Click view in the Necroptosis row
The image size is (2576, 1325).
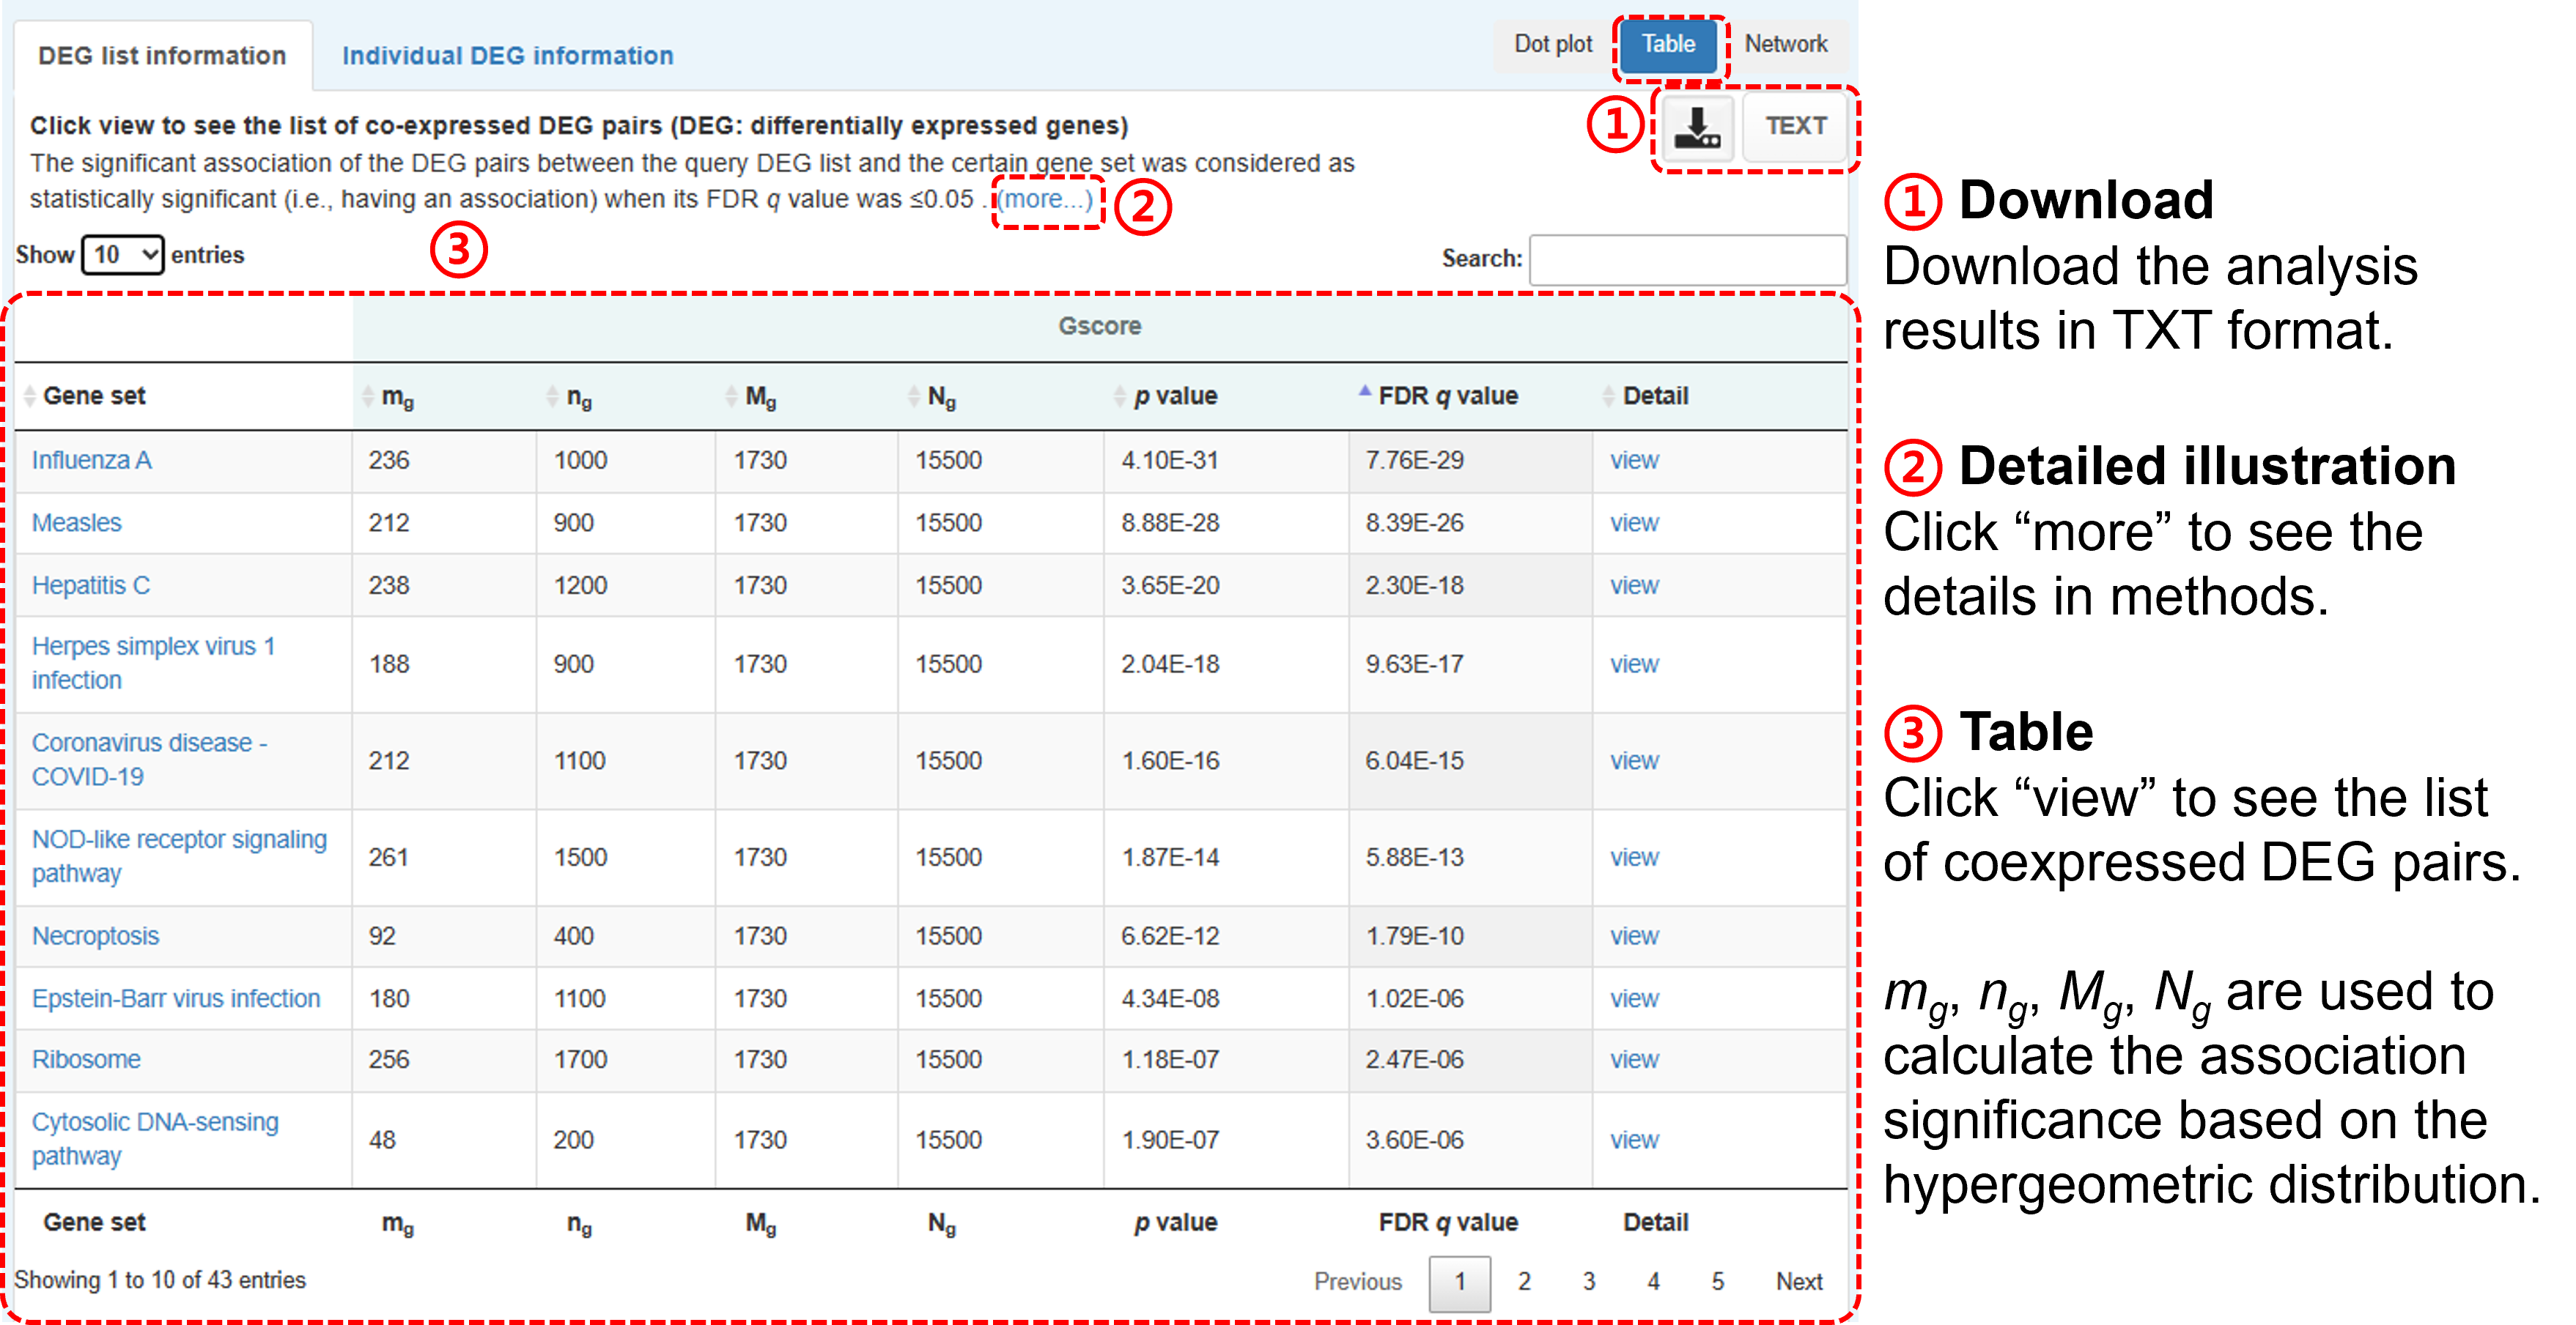[1634, 936]
